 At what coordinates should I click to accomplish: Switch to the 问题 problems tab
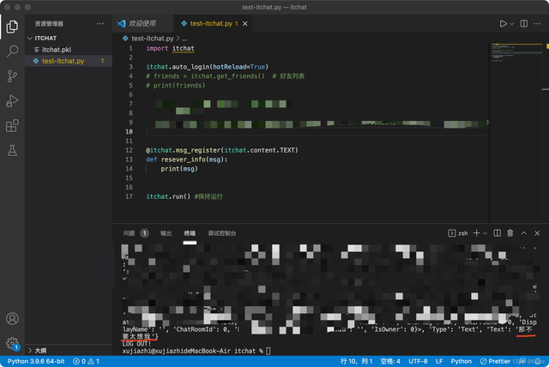point(129,233)
